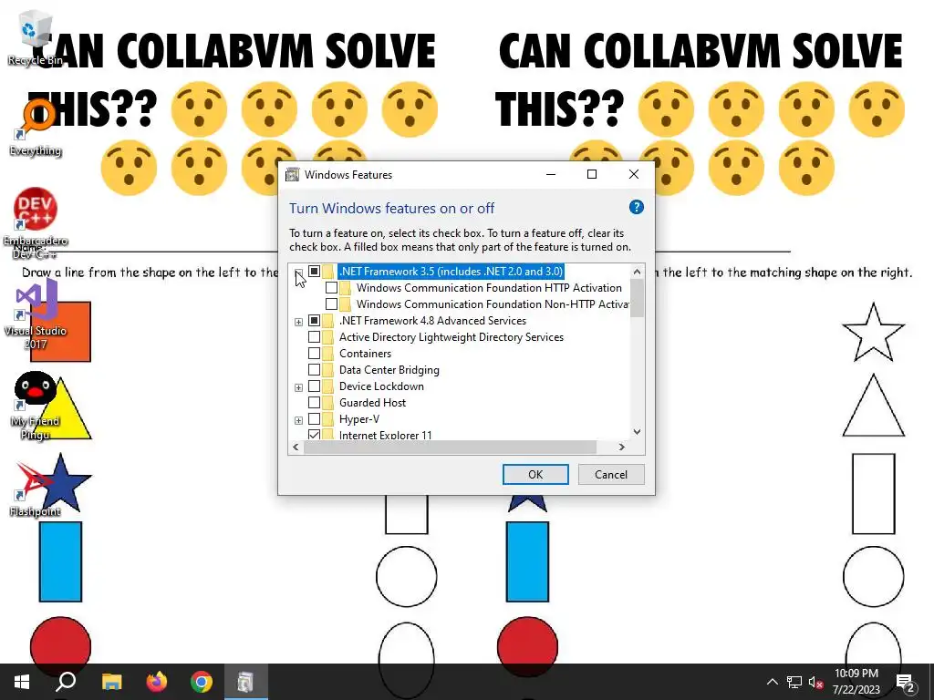Select the Data Center Bridging row
The height and width of the screenshot is (700, 934).
[389, 370]
